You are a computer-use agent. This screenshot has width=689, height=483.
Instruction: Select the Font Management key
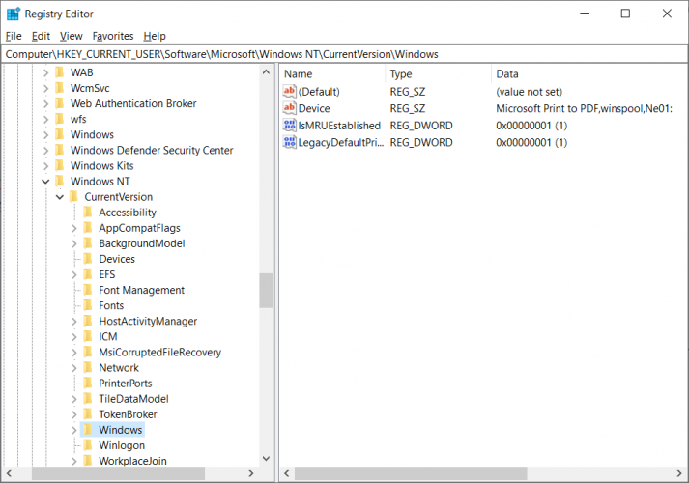(141, 290)
